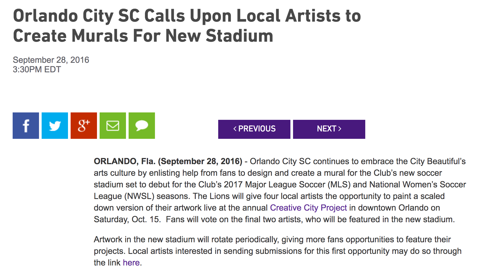487x275 pixels.
Task: Follow the "here" submission link
Action: [131, 263]
